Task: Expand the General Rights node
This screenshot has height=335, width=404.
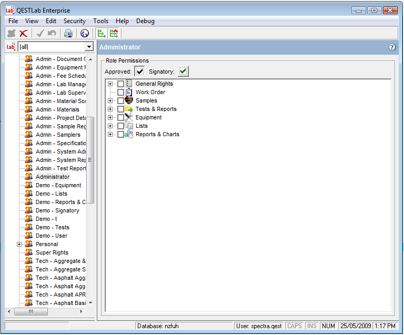Action: pyautogui.click(x=110, y=84)
